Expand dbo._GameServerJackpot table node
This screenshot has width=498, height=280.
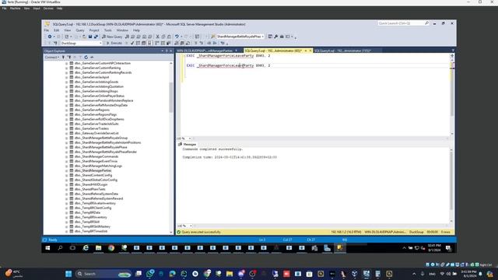pos(67,77)
